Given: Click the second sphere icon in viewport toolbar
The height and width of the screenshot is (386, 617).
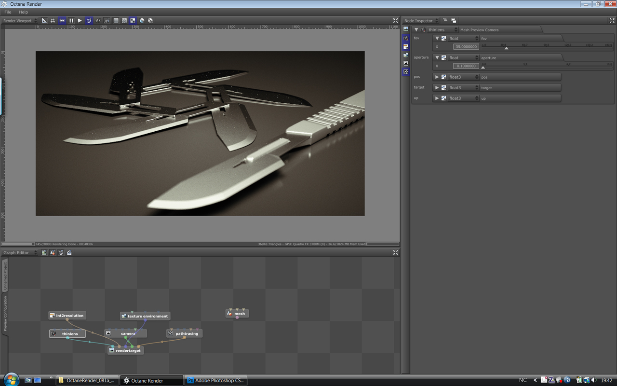Looking at the screenshot, I should click(150, 21).
